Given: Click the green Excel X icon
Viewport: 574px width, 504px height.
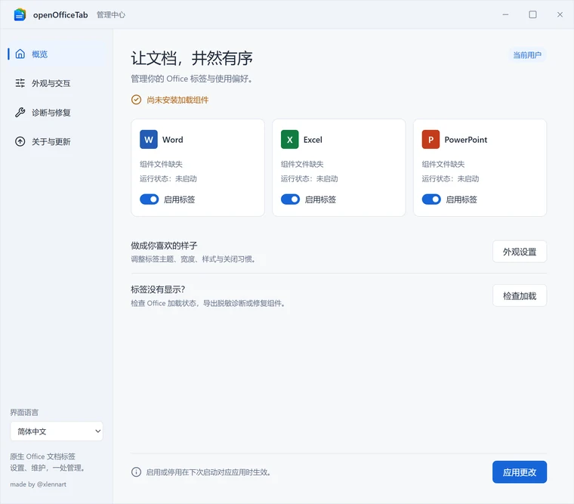Looking at the screenshot, I should 289,140.
